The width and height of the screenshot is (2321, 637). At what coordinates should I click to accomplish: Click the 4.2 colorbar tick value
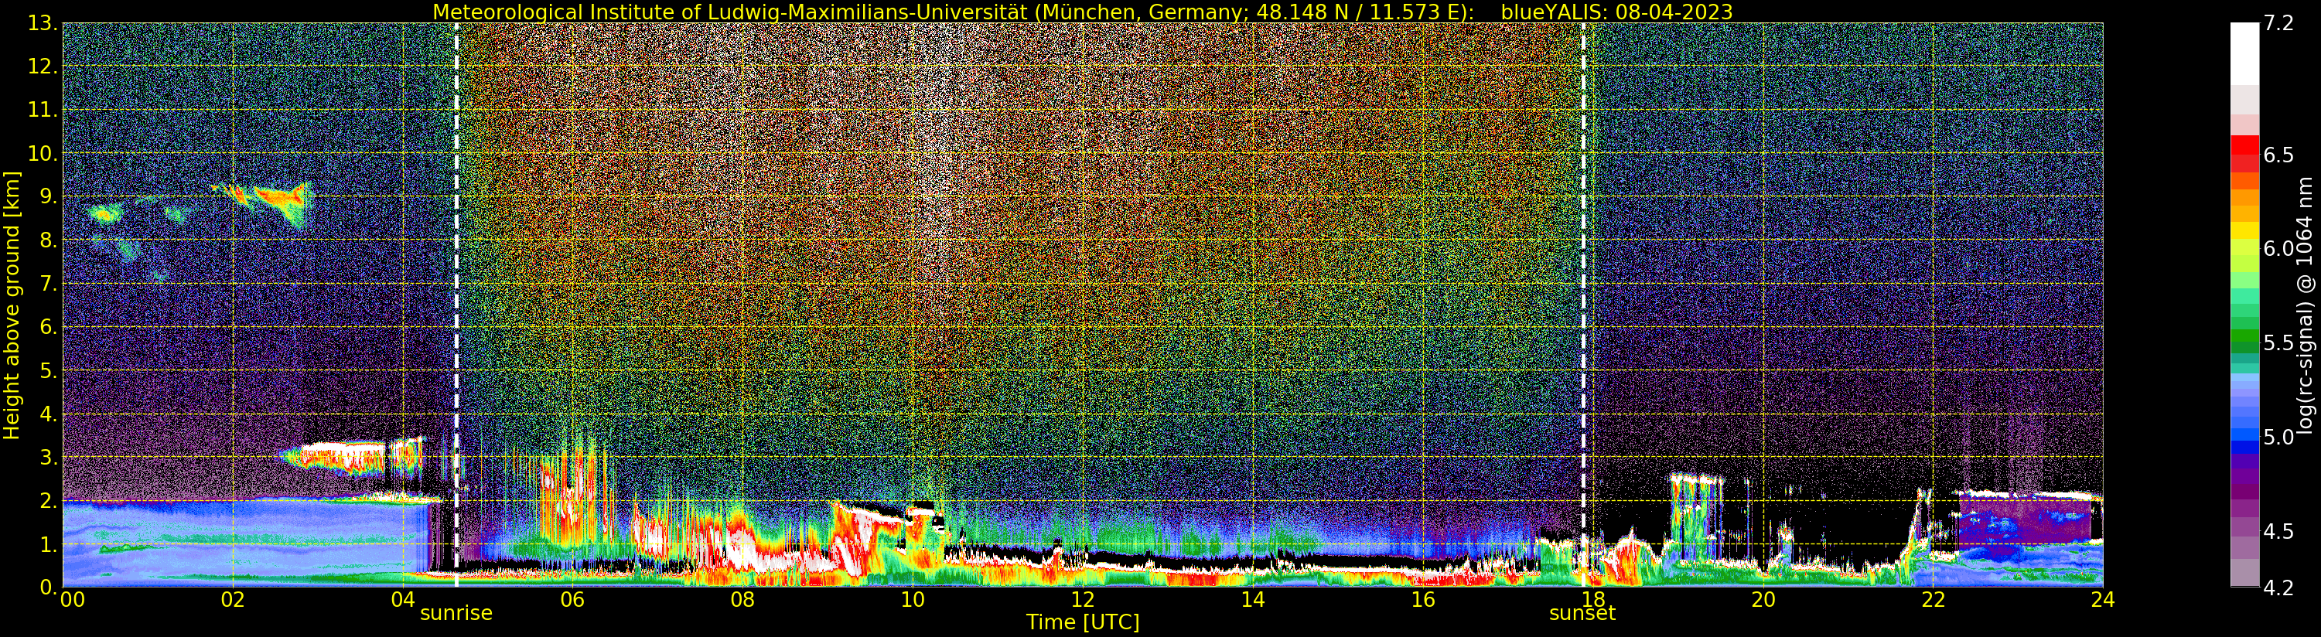click(x=2278, y=588)
